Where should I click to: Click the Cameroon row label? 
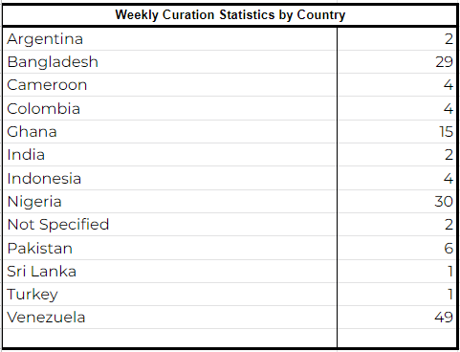pyautogui.click(x=170, y=85)
